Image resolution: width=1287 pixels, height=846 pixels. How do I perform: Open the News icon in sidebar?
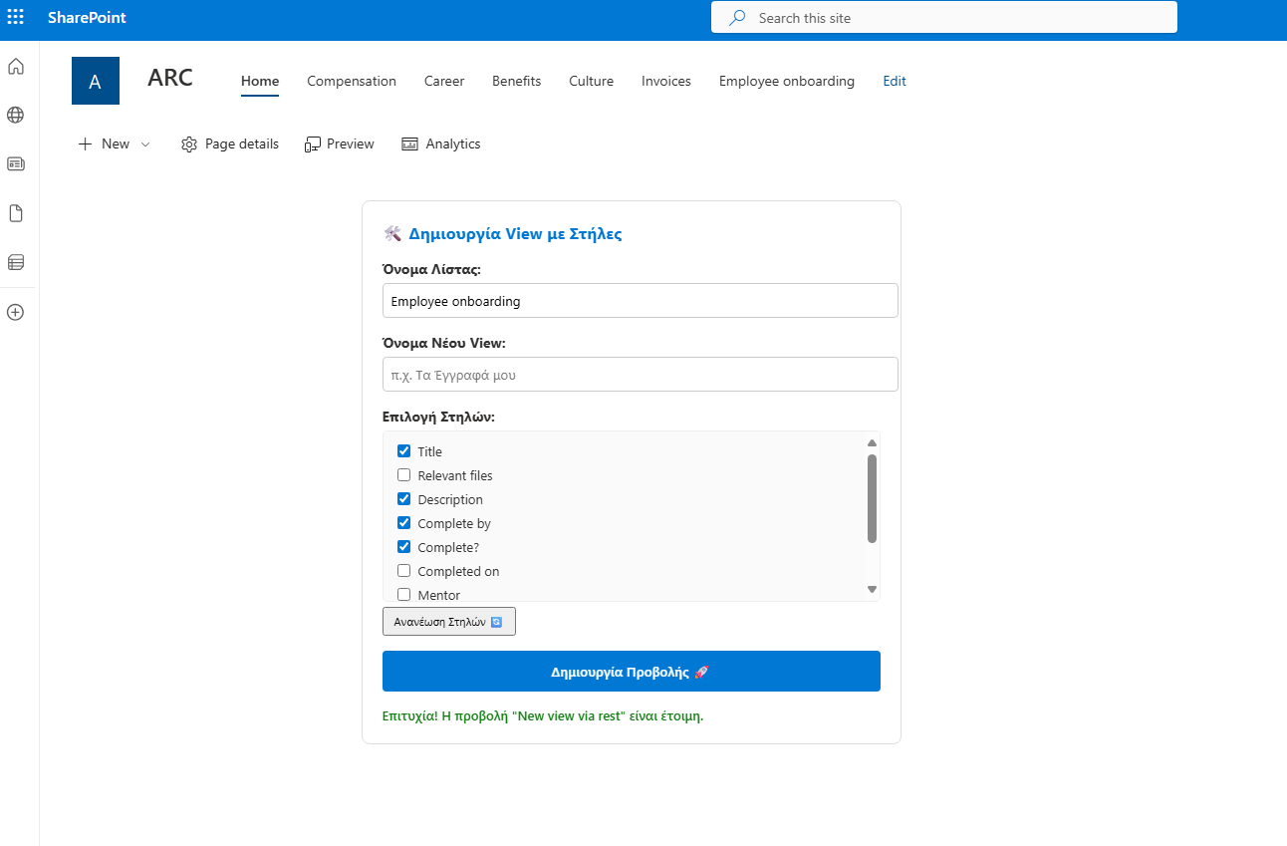(16, 163)
